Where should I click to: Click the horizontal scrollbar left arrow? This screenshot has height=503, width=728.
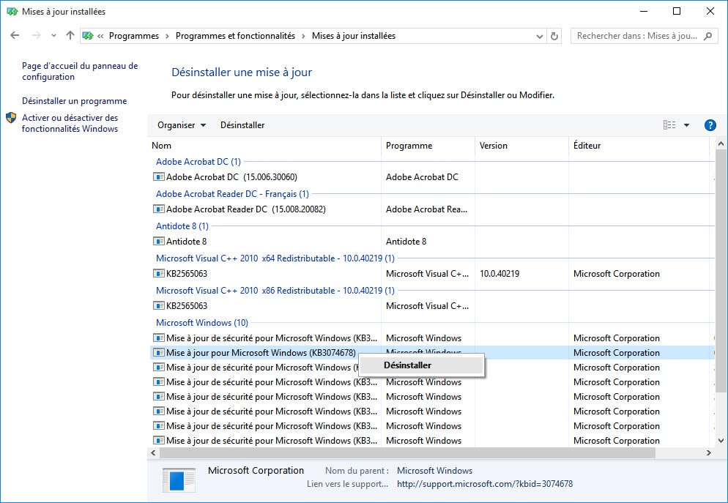click(153, 452)
